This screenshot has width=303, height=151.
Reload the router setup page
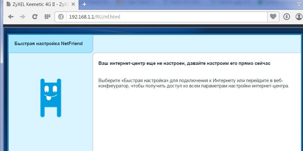[35, 17]
